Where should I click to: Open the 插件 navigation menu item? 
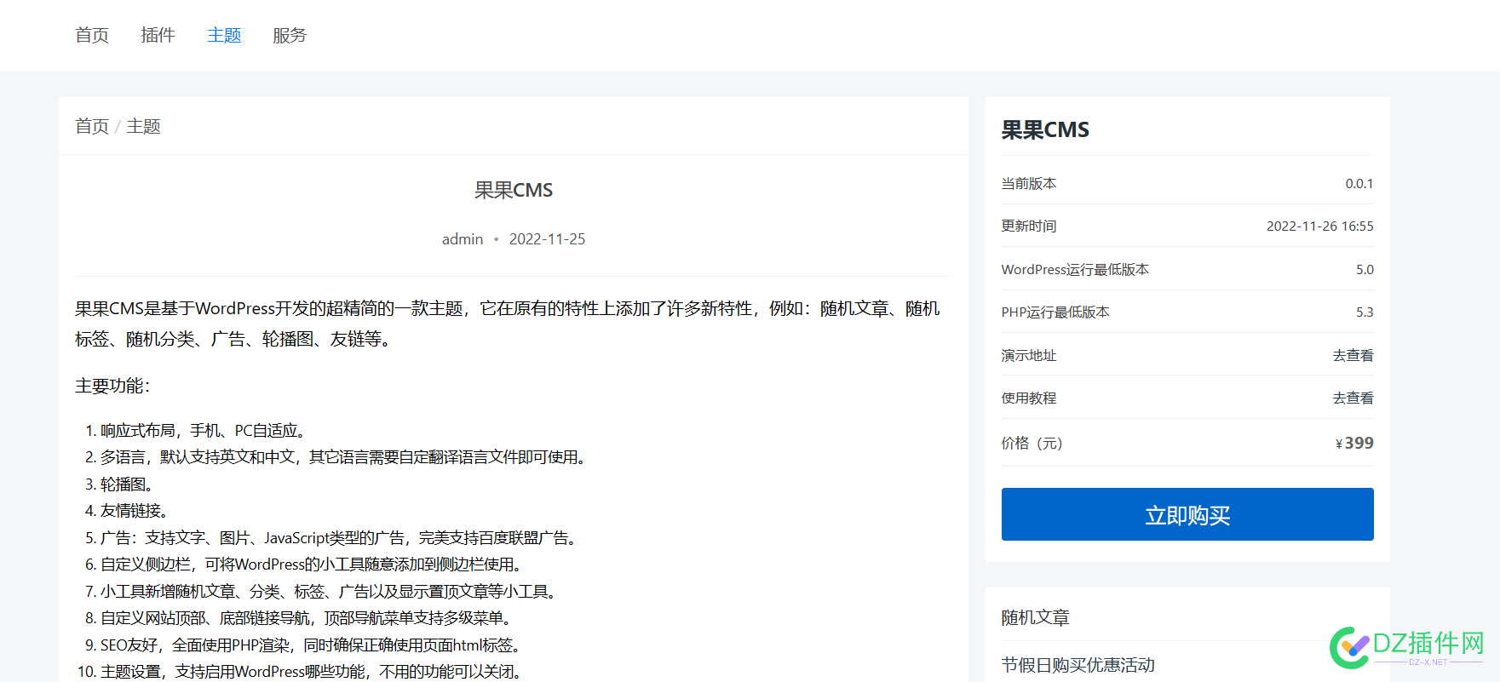click(x=158, y=35)
